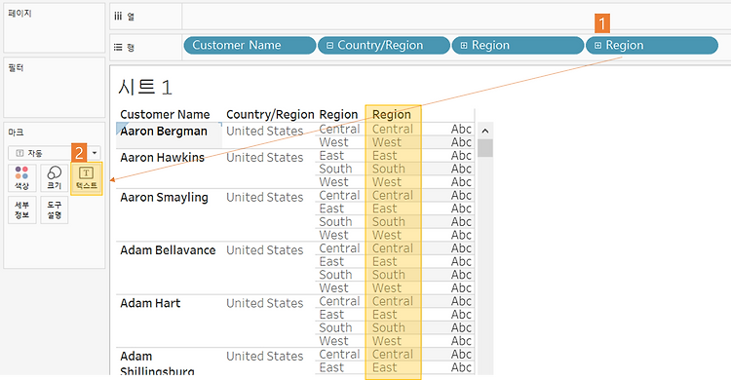
Task: Open the Tooltip (도구 설명) marks button
Action: [x=54, y=209]
